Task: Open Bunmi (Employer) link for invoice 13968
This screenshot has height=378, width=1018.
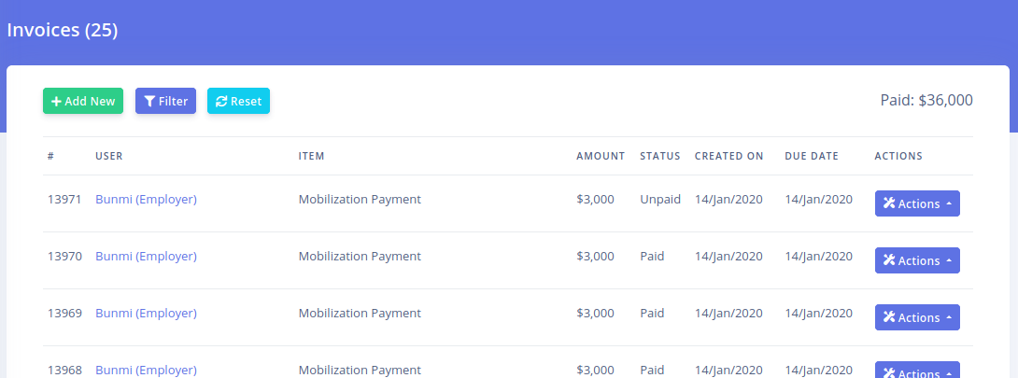Action: click(146, 370)
